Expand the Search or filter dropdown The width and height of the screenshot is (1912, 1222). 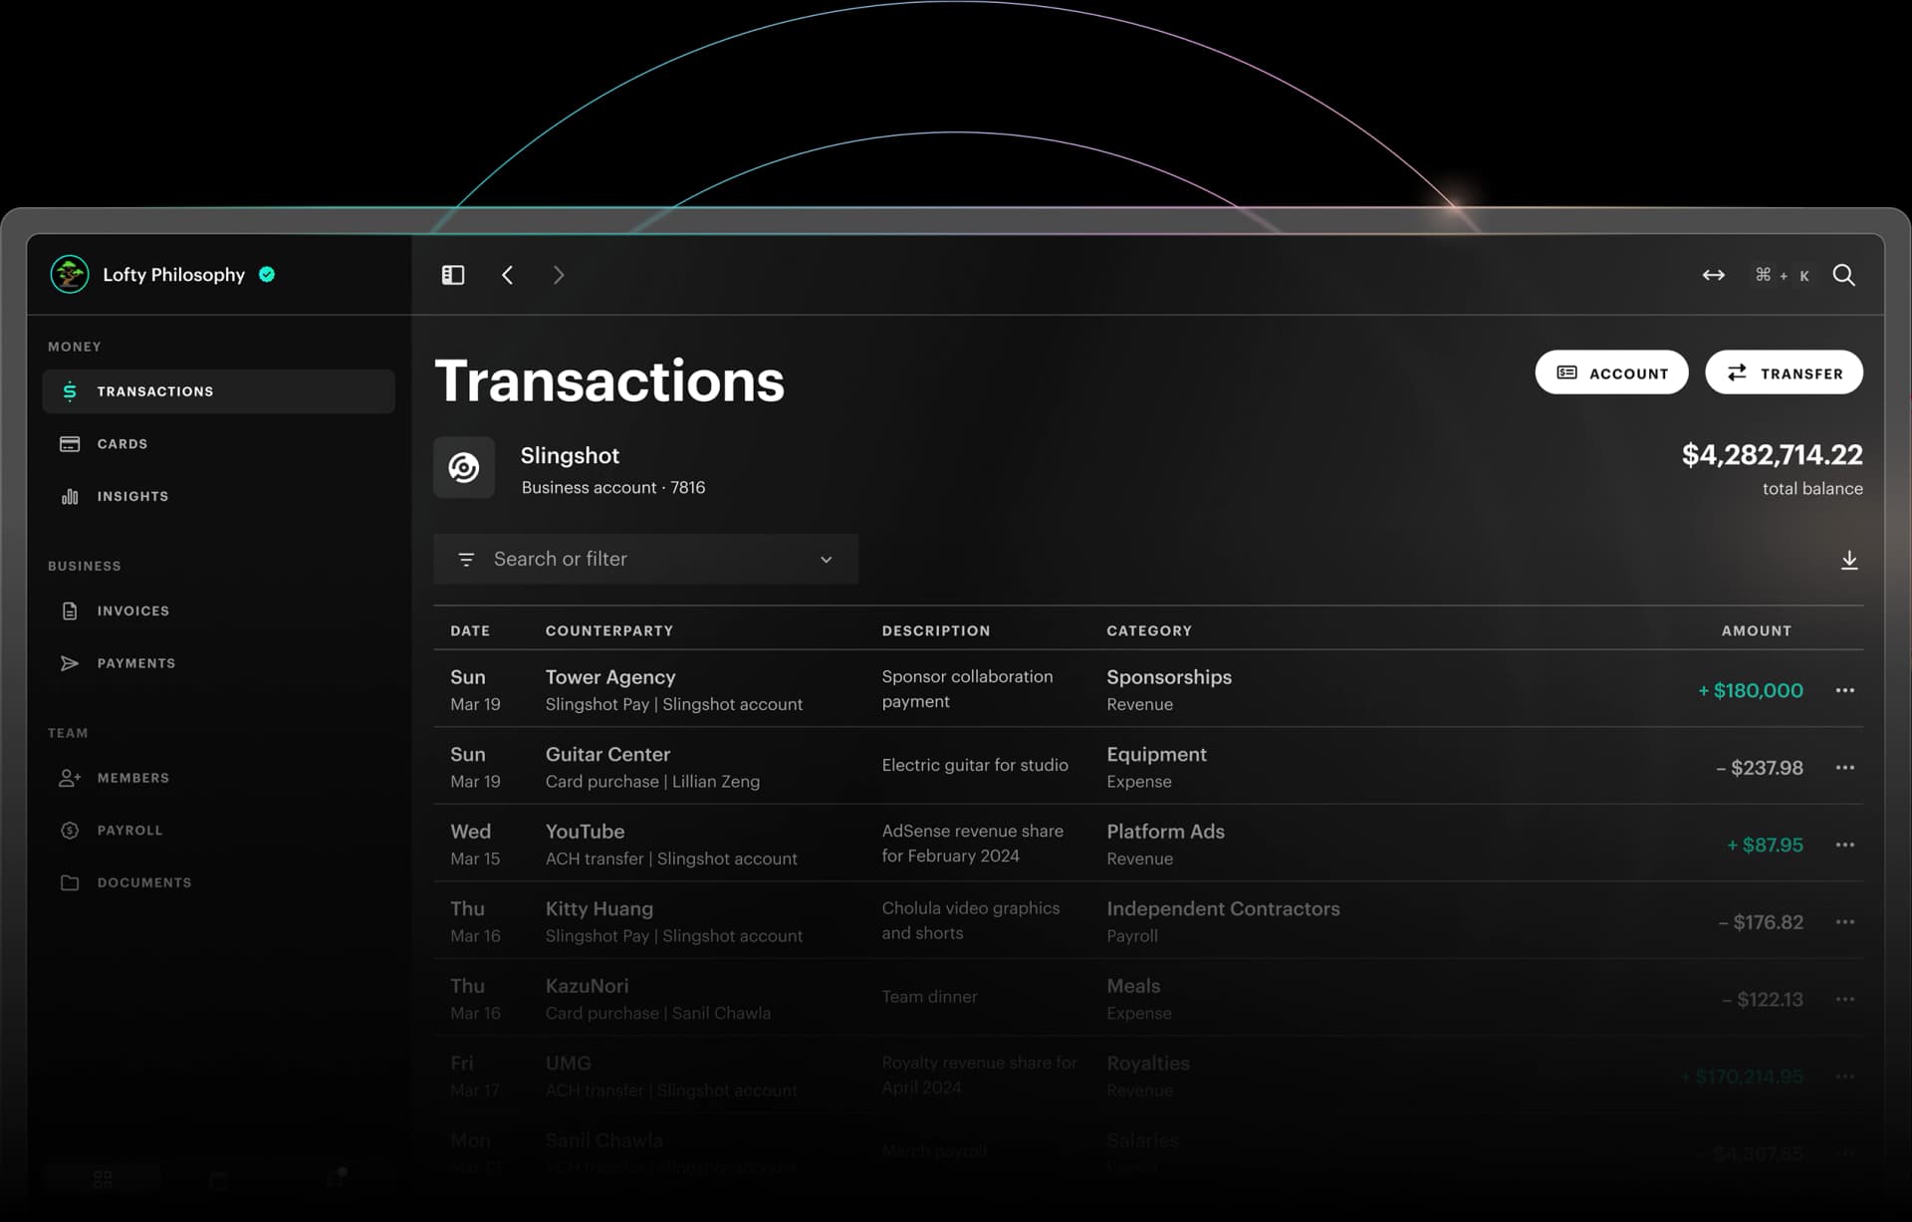click(x=827, y=558)
